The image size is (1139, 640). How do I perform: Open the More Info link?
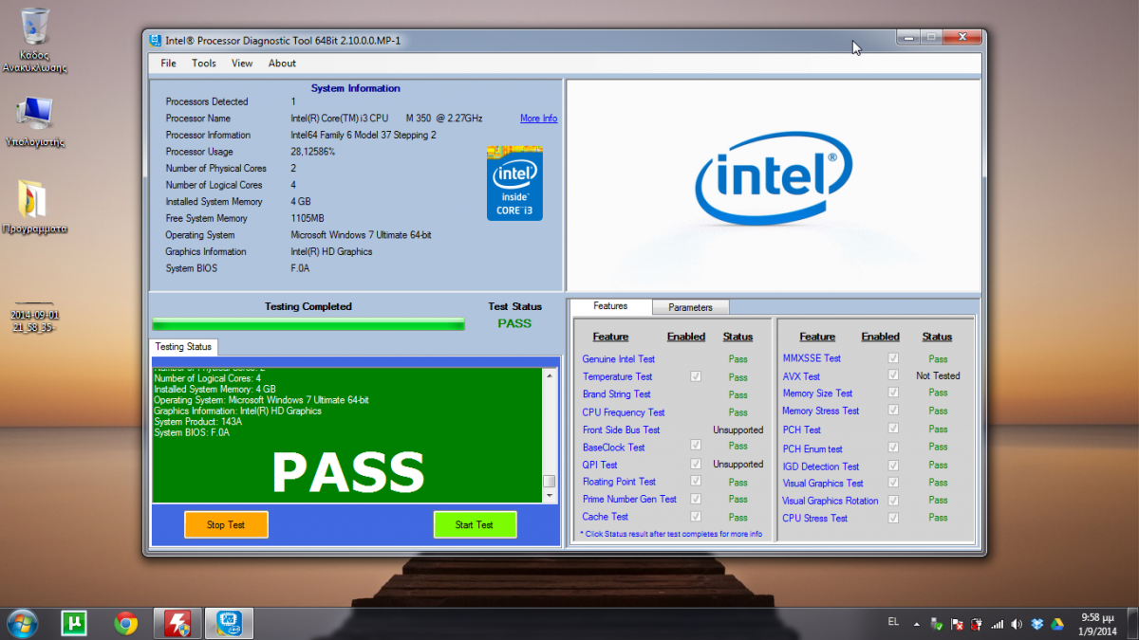point(538,119)
